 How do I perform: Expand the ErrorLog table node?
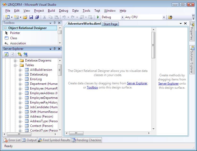click(x=20, y=79)
